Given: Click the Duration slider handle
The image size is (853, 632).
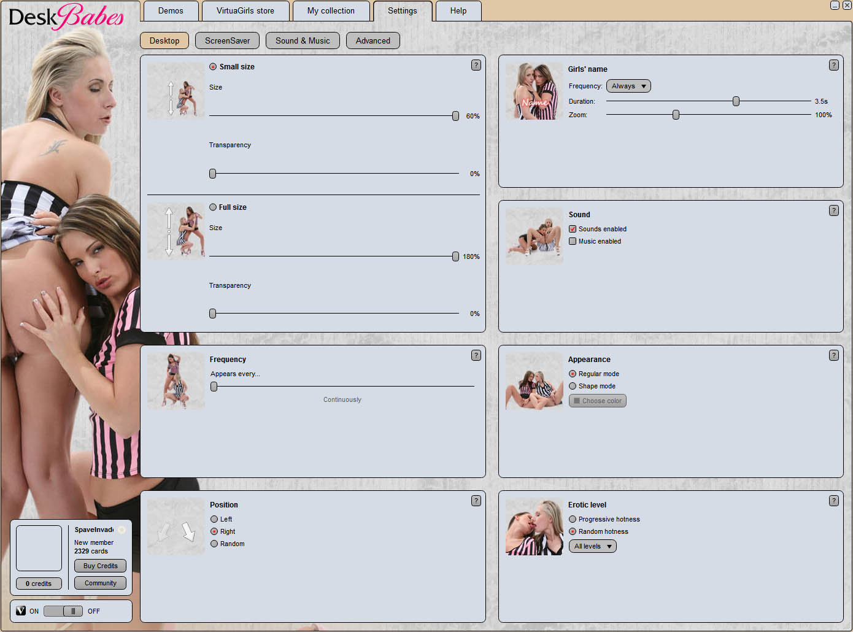Looking at the screenshot, I should click(736, 101).
